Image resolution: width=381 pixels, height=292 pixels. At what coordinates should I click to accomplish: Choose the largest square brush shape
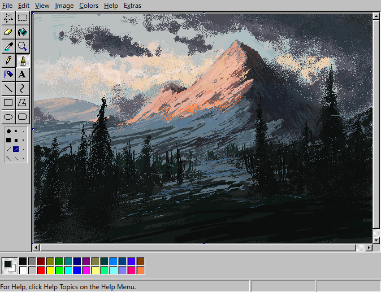[8, 140]
